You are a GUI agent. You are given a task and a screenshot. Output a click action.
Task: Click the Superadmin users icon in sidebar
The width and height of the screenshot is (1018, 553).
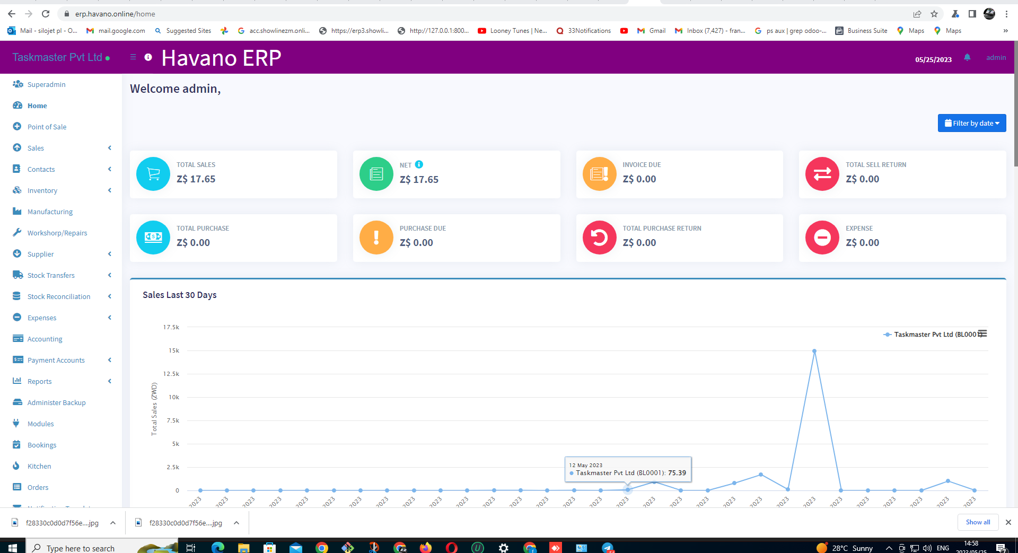tap(17, 84)
